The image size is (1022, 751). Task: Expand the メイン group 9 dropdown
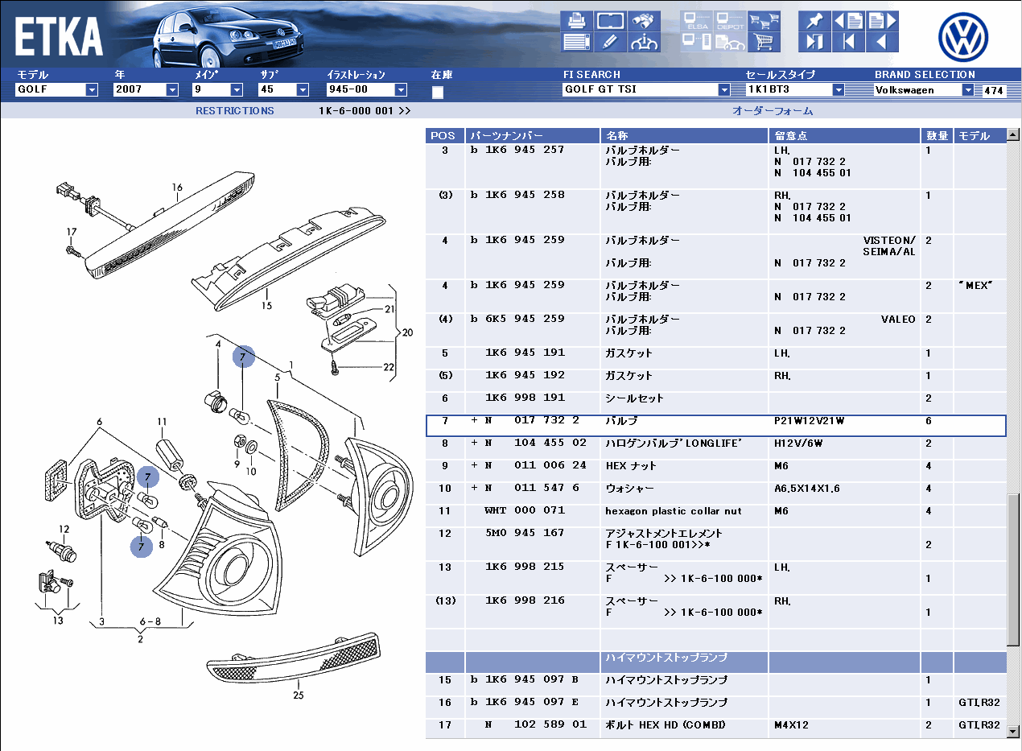coord(237,90)
